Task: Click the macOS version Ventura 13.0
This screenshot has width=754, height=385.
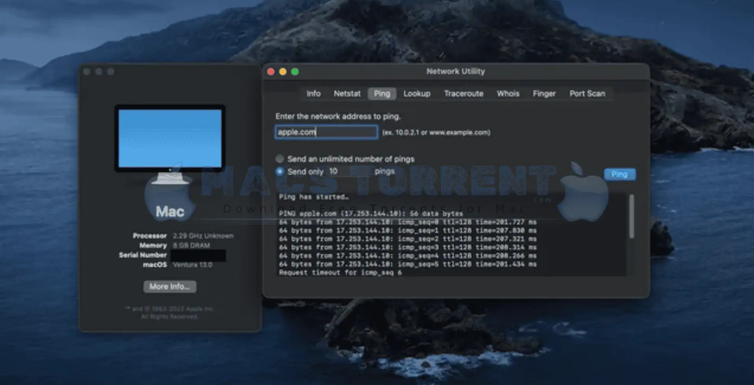Action: click(x=192, y=265)
